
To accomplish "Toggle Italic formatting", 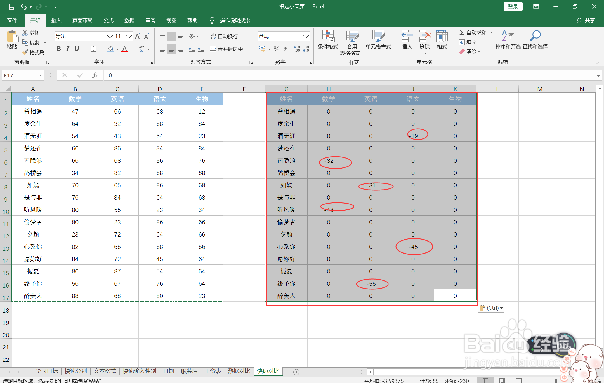I will 68,49.
